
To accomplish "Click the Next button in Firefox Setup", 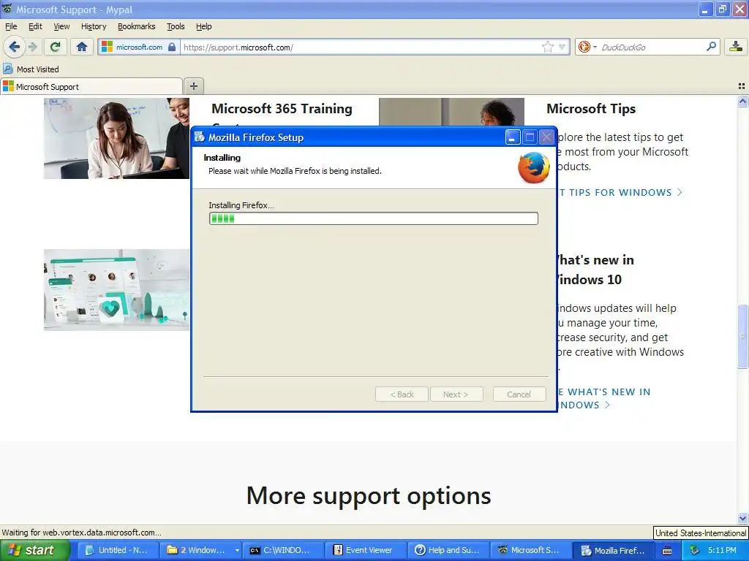I will pyautogui.click(x=456, y=394).
